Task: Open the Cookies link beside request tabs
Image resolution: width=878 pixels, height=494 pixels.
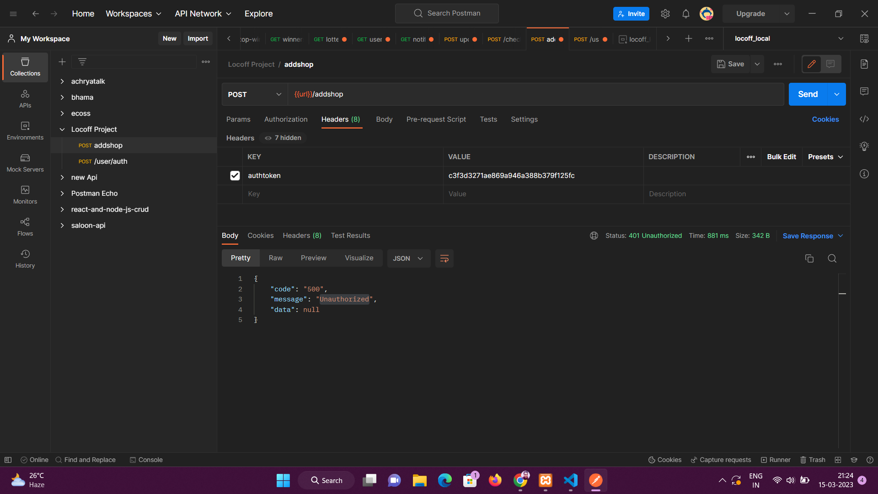Action: pos(825,119)
